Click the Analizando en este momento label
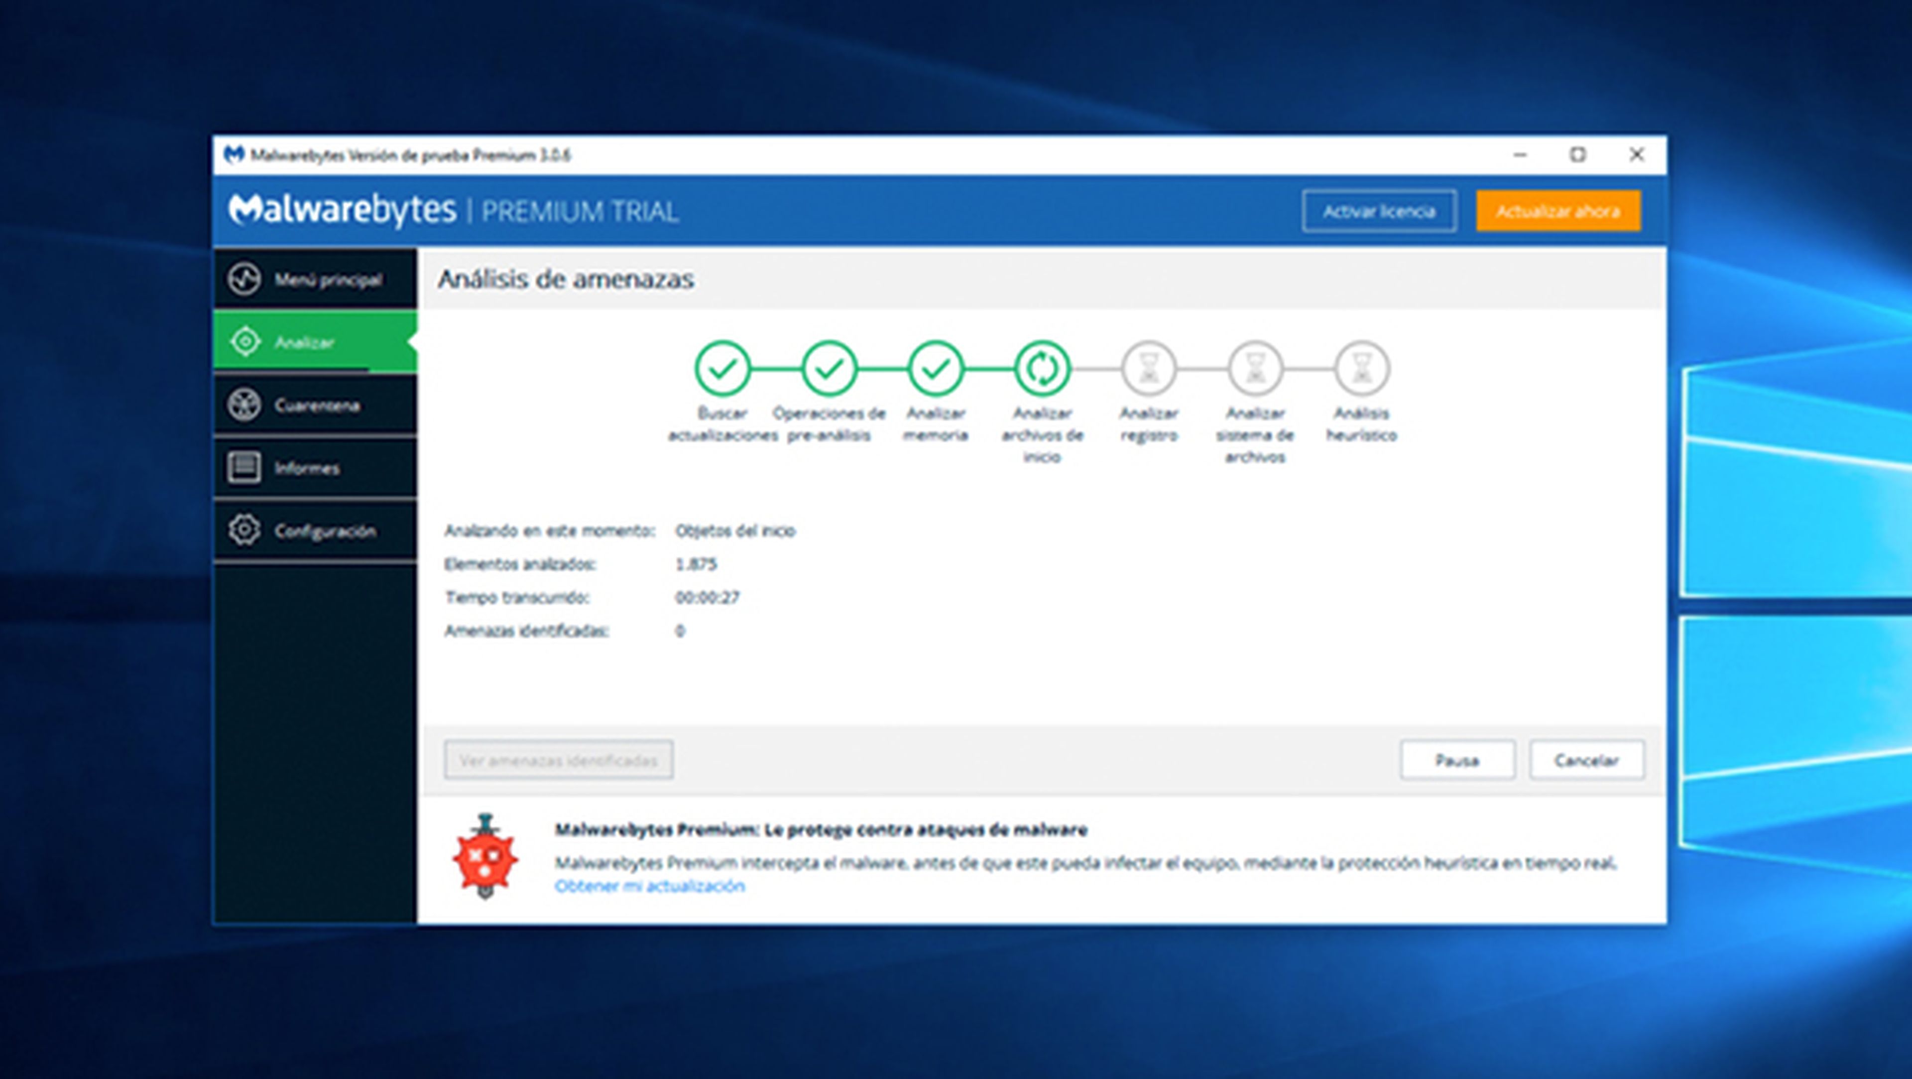The image size is (1912, 1079). click(550, 530)
